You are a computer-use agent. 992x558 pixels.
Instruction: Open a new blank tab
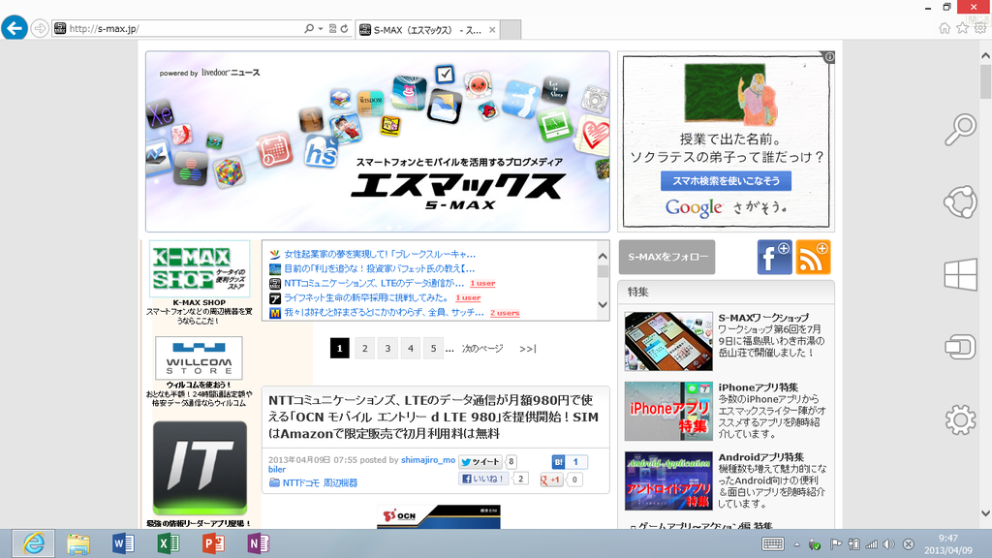[511, 30]
